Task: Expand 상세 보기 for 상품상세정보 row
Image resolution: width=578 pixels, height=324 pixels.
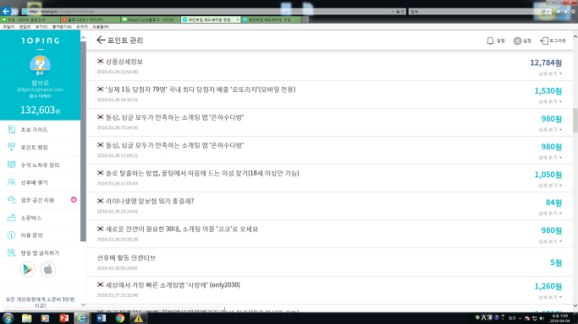Action: click(x=550, y=74)
